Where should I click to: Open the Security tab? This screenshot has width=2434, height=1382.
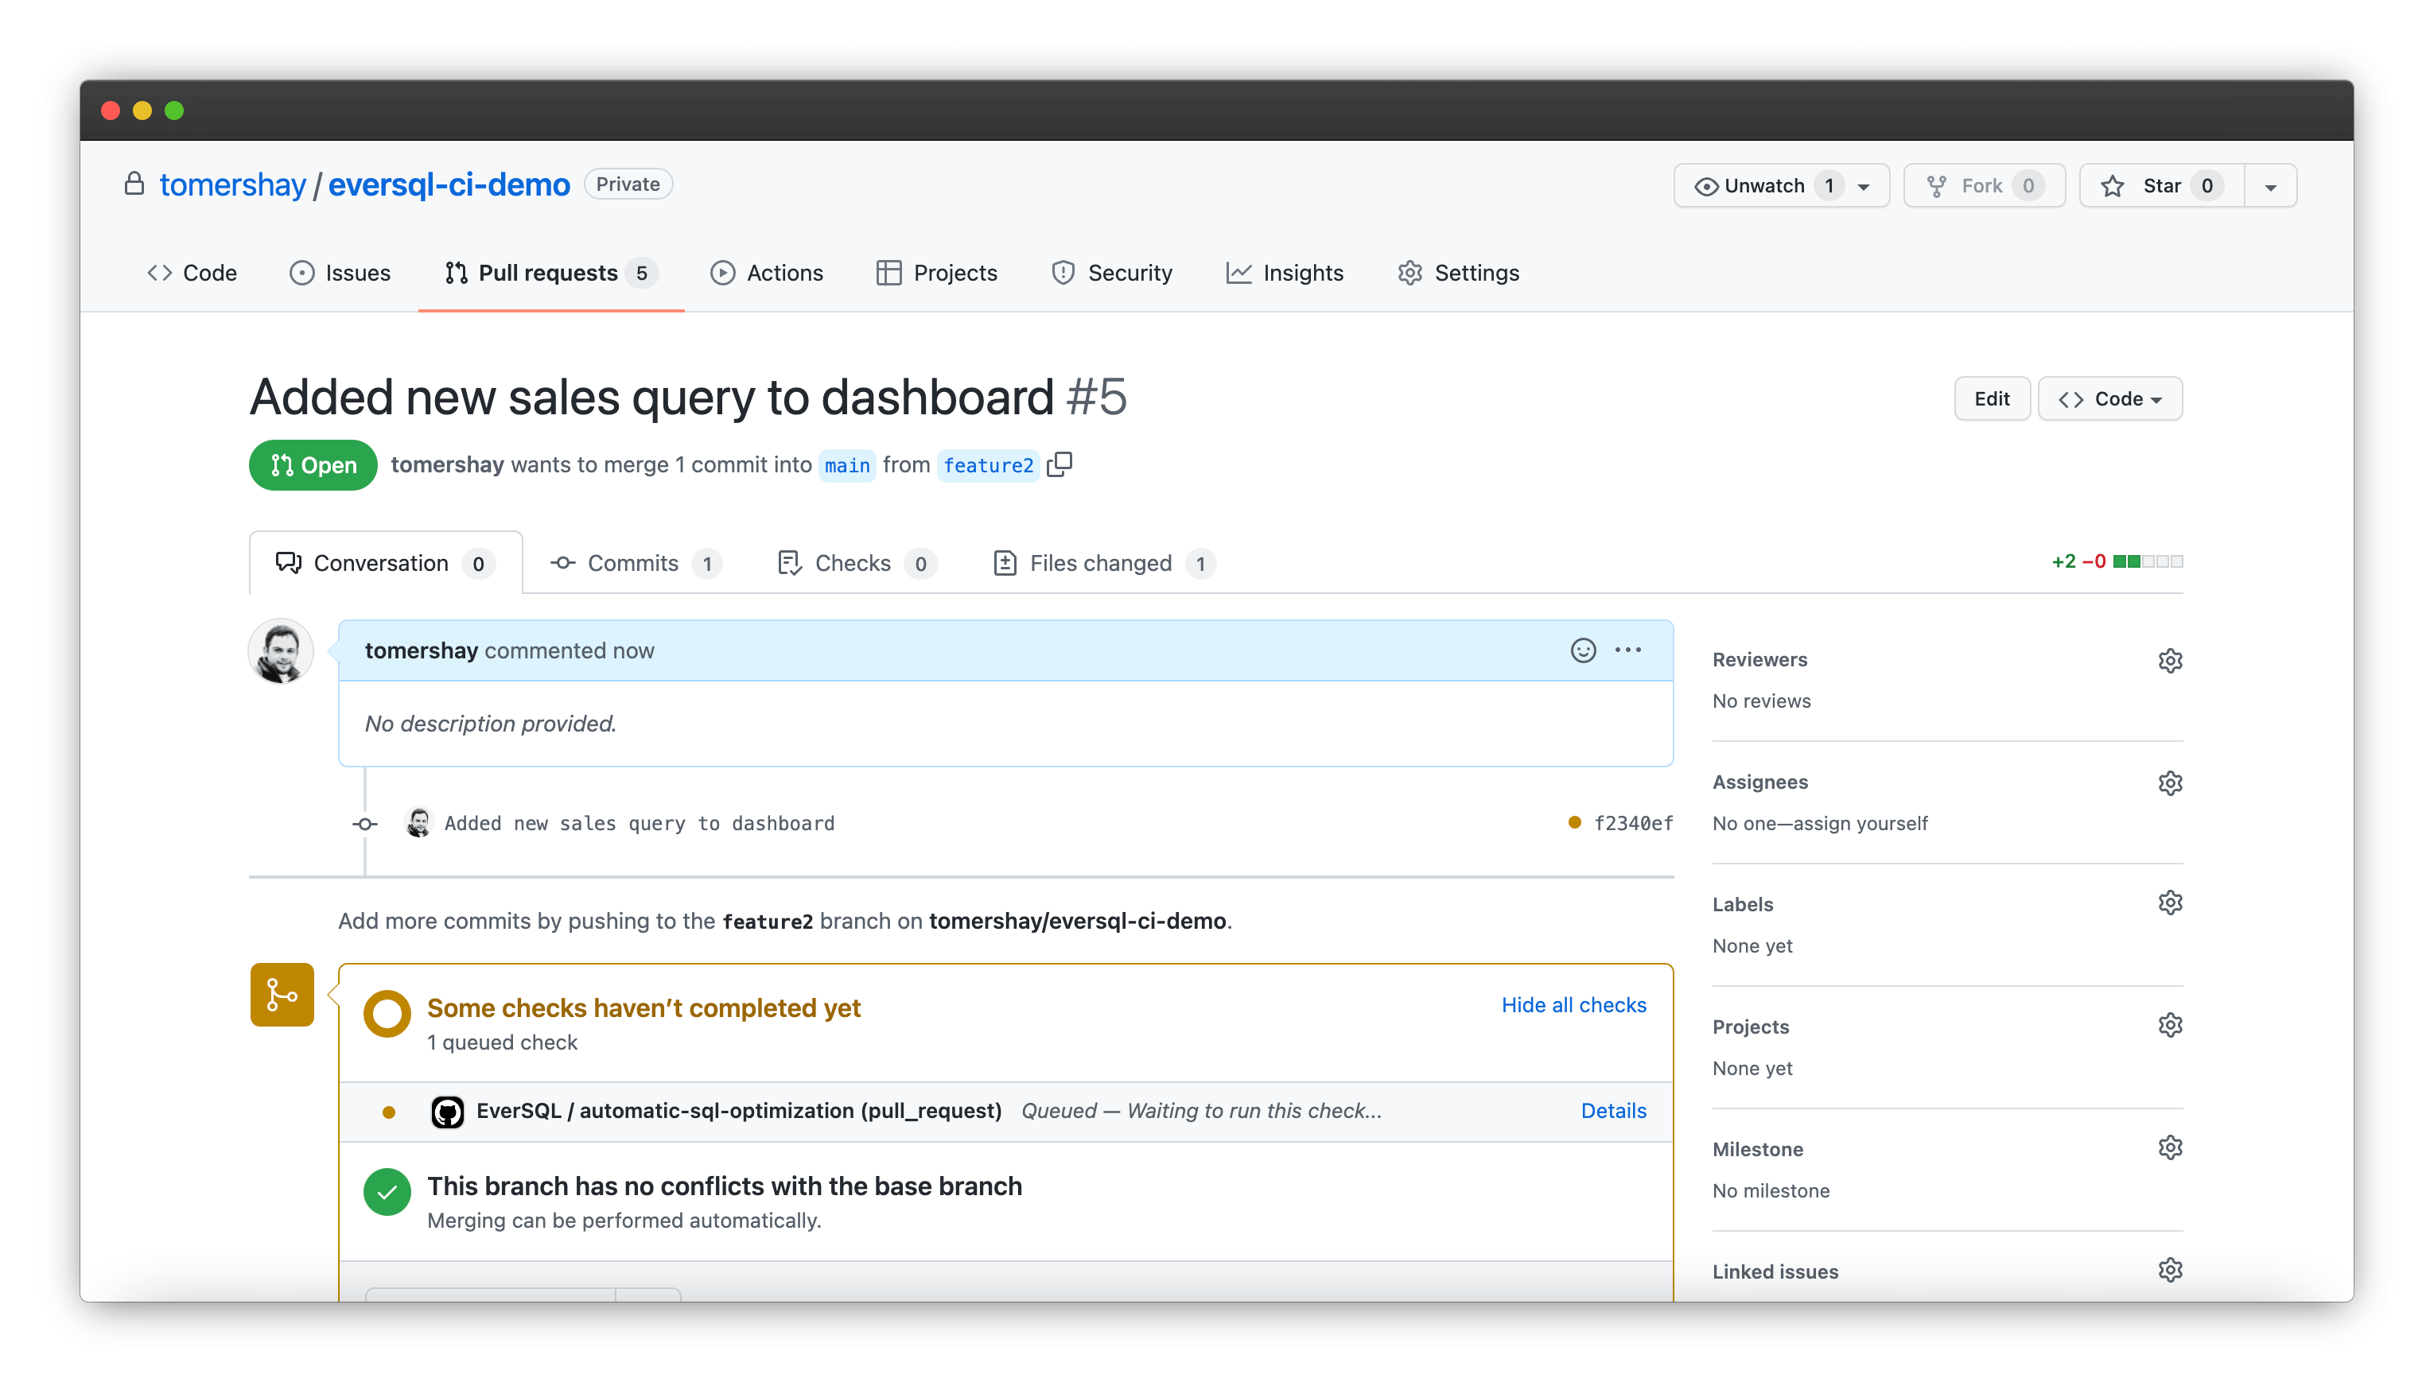[x=1112, y=273]
